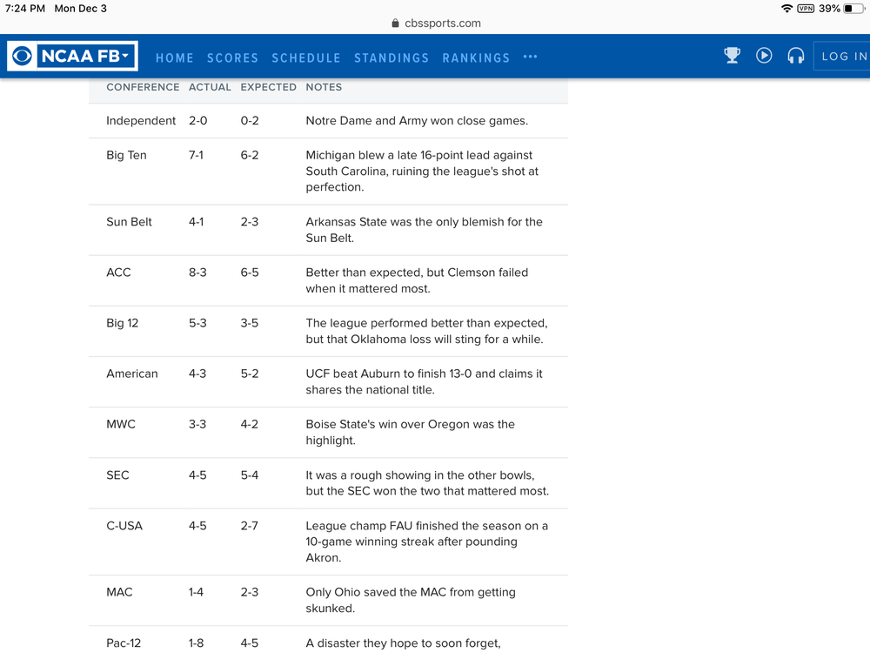Open the more options ellipsis menu
The width and height of the screenshot is (870, 653).
tap(530, 57)
